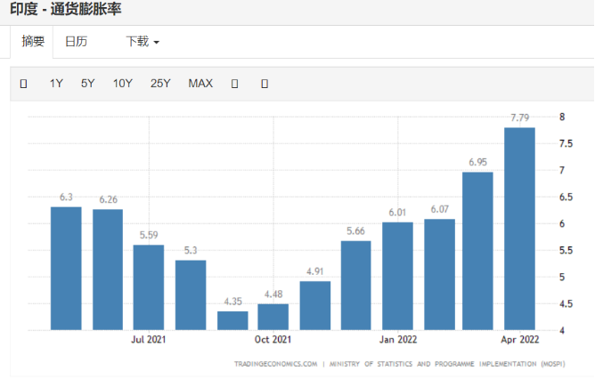Click the 7.79 bar for Apr 2022
The height and width of the screenshot is (387, 595).
point(519,229)
